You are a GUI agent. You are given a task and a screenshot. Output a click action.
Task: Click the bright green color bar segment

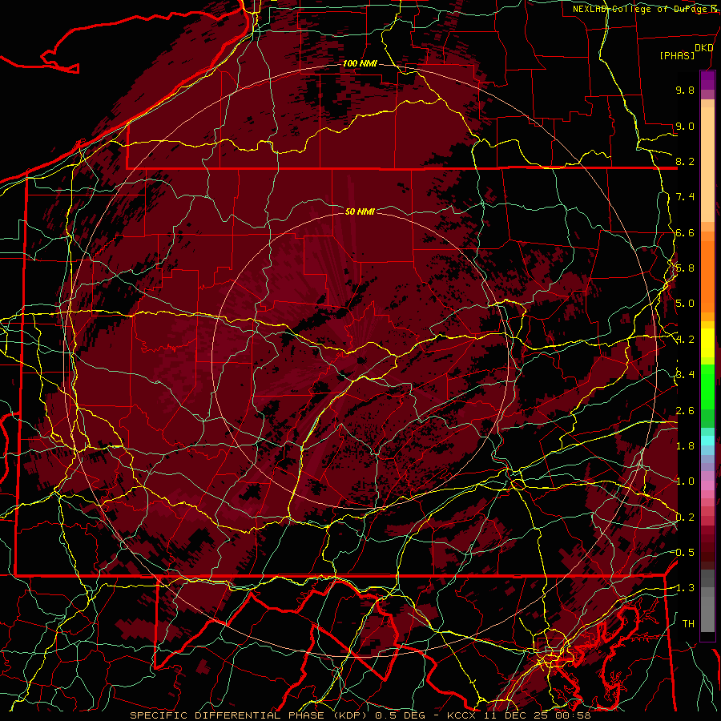coord(707,385)
